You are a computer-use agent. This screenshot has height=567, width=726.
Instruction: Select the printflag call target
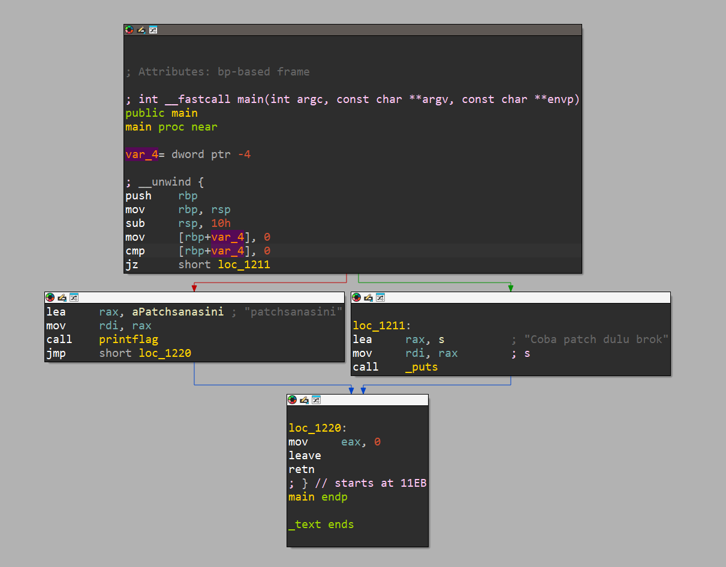click(x=128, y=339)
